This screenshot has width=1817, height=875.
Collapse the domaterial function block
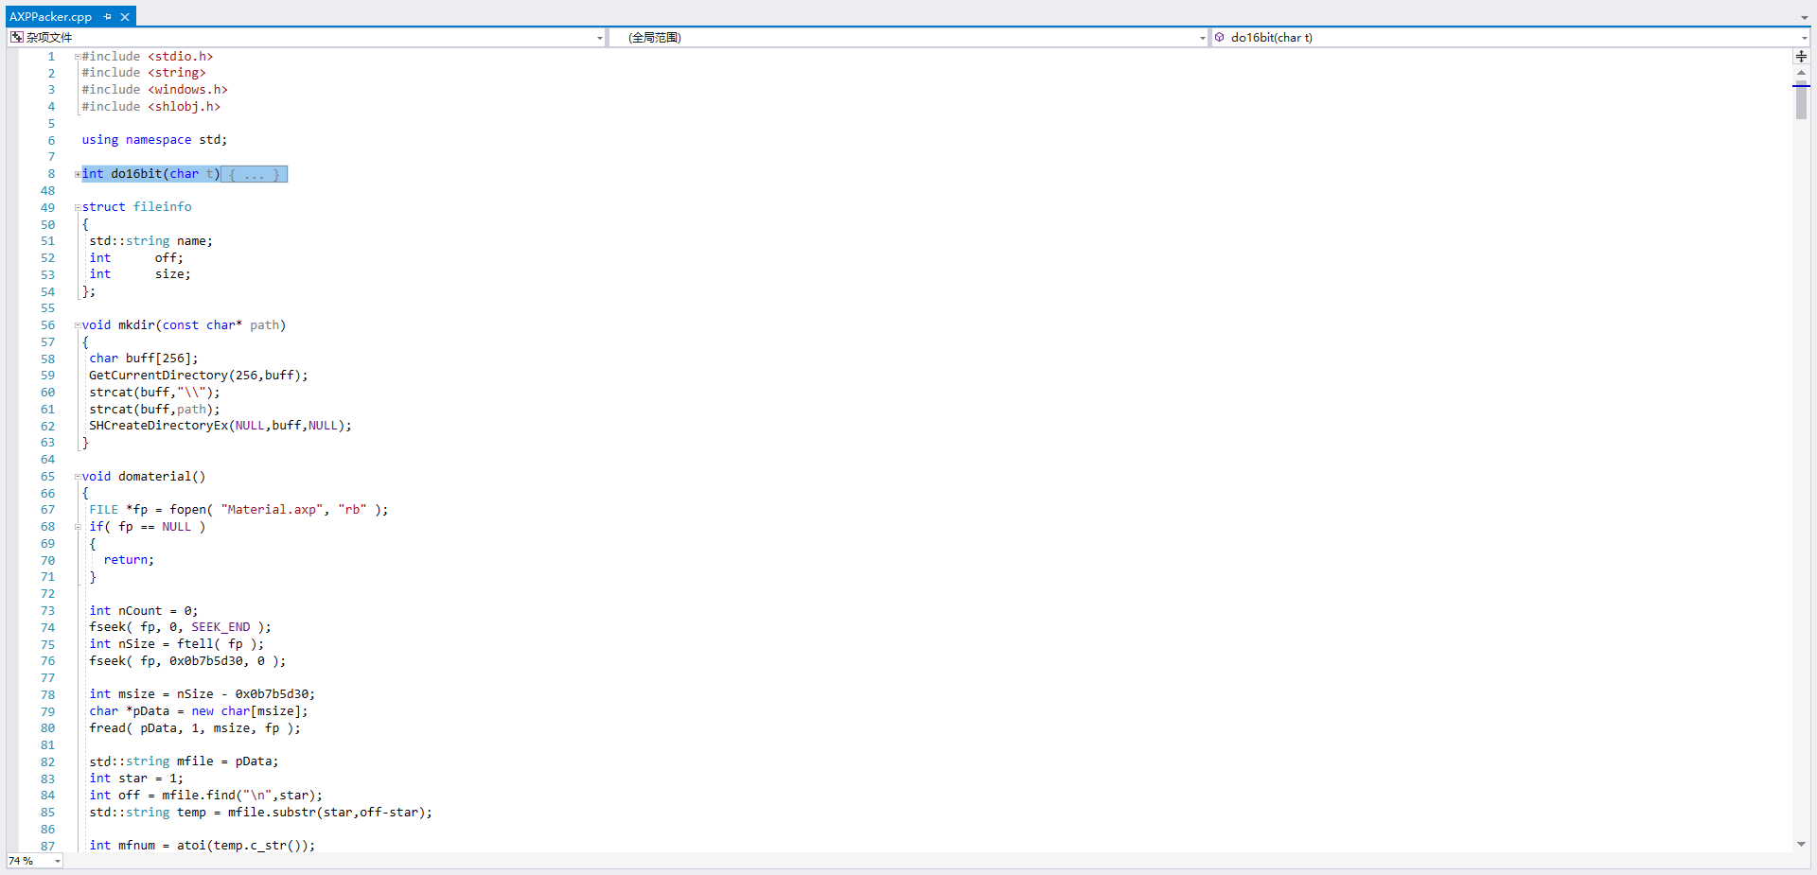pyautogui.click(x=78, y=477)
